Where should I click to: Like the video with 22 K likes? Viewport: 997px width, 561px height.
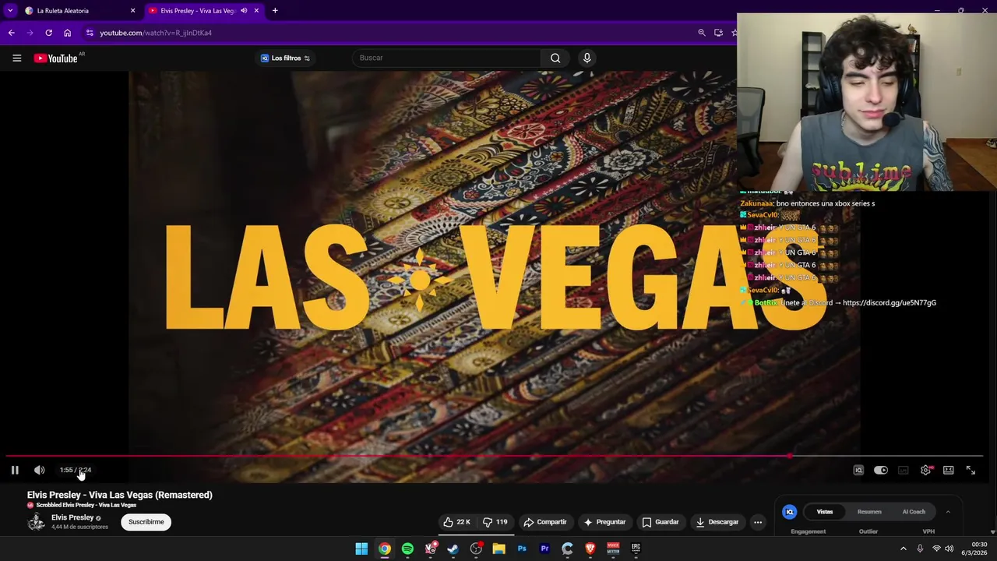tap(456, 522)
